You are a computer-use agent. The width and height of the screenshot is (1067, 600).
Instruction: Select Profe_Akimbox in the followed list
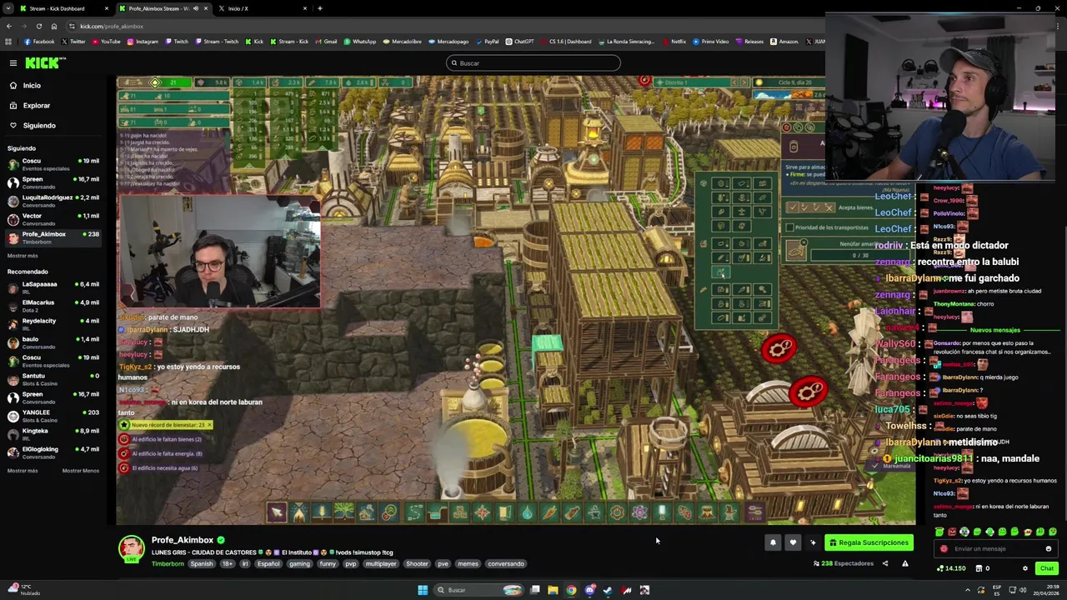tap(53, 237)
